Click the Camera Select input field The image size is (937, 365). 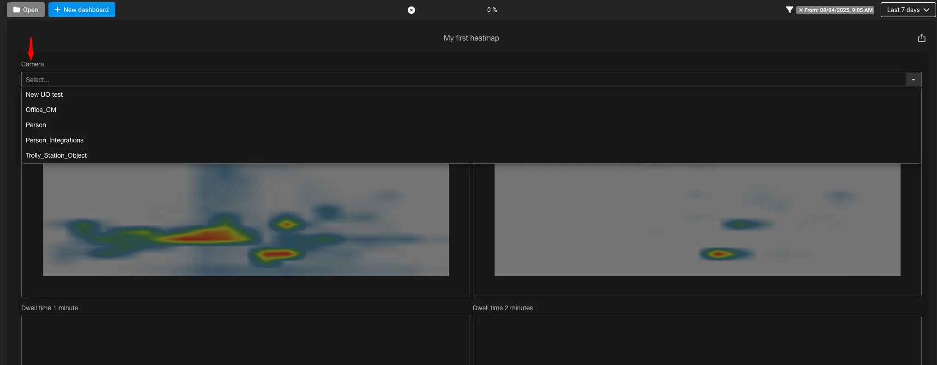[464, 80]
